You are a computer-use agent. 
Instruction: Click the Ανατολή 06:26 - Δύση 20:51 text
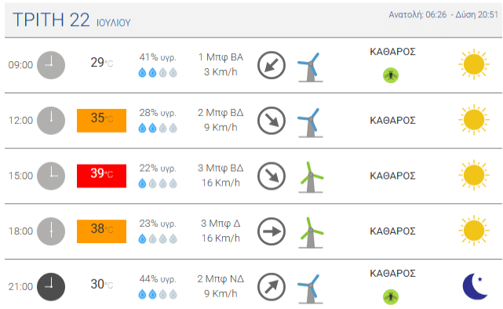pos(443,15)
